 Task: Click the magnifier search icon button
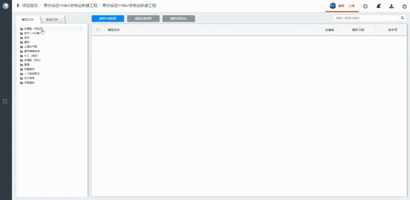click(x=402, y=18)
